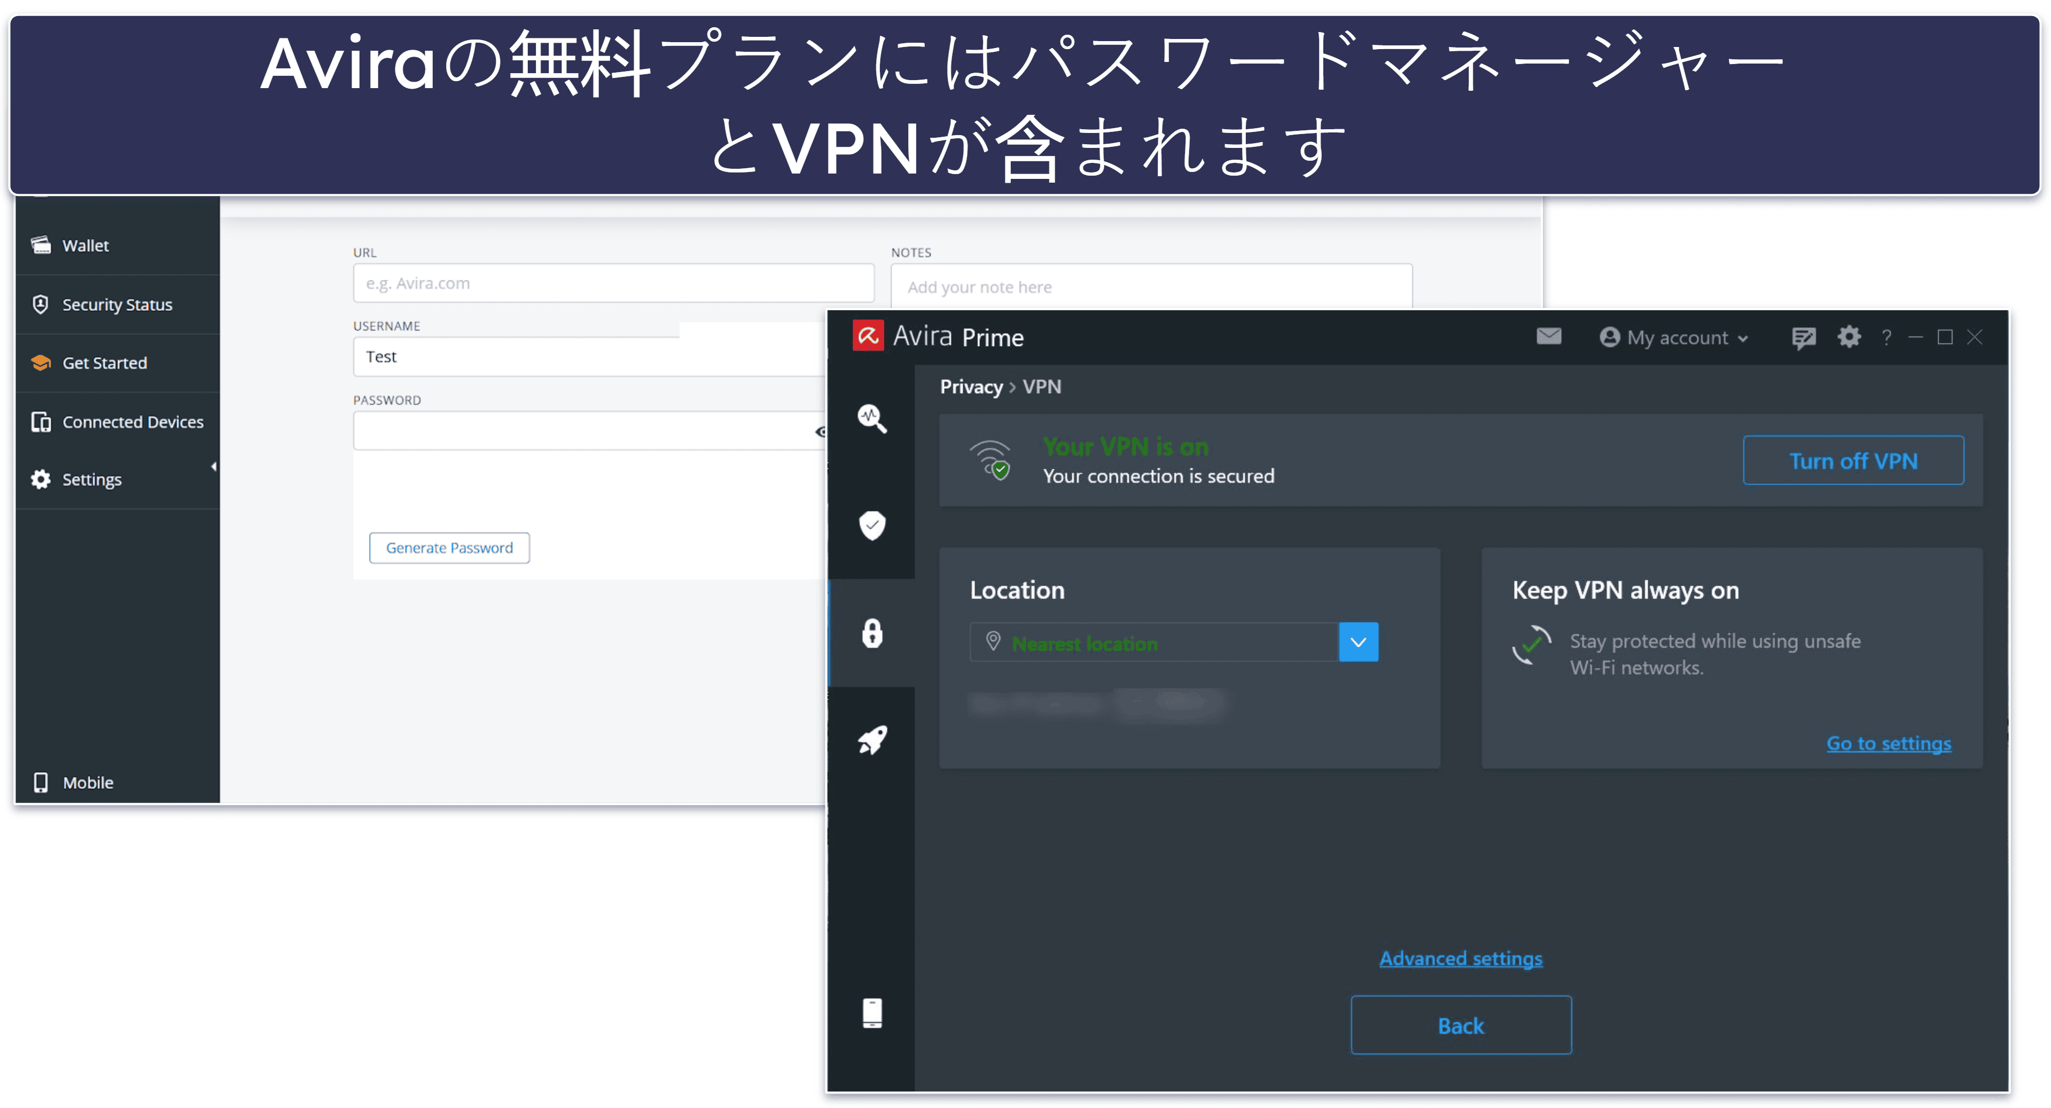Click the location pin icon
The width and height of the screenshot is (2051, 1108).
click(993, 641)
